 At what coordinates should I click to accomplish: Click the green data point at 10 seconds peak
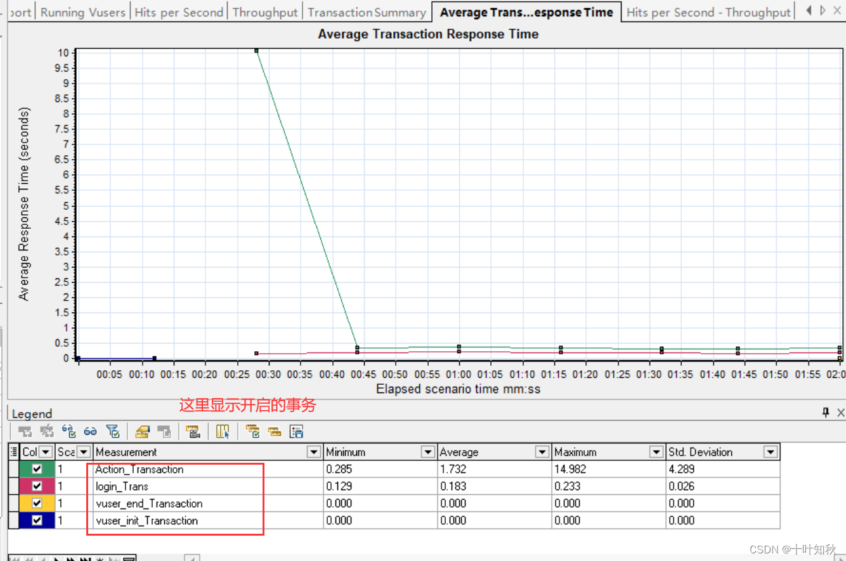tap(256, 51)
